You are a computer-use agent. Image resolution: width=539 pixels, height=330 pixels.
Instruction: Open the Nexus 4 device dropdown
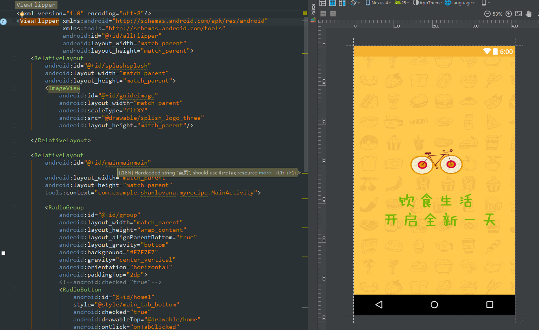[378, 3]
